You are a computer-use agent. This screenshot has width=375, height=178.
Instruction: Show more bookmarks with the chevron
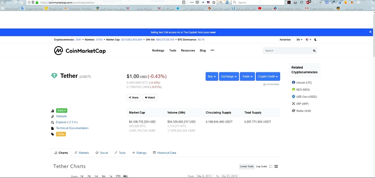[x=372, y=8]
